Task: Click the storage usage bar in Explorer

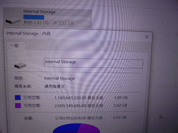Action: (x=57, y=18)
